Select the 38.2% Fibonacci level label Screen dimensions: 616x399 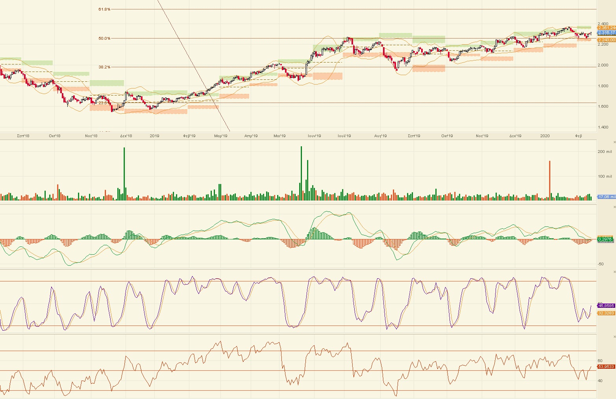104,67
